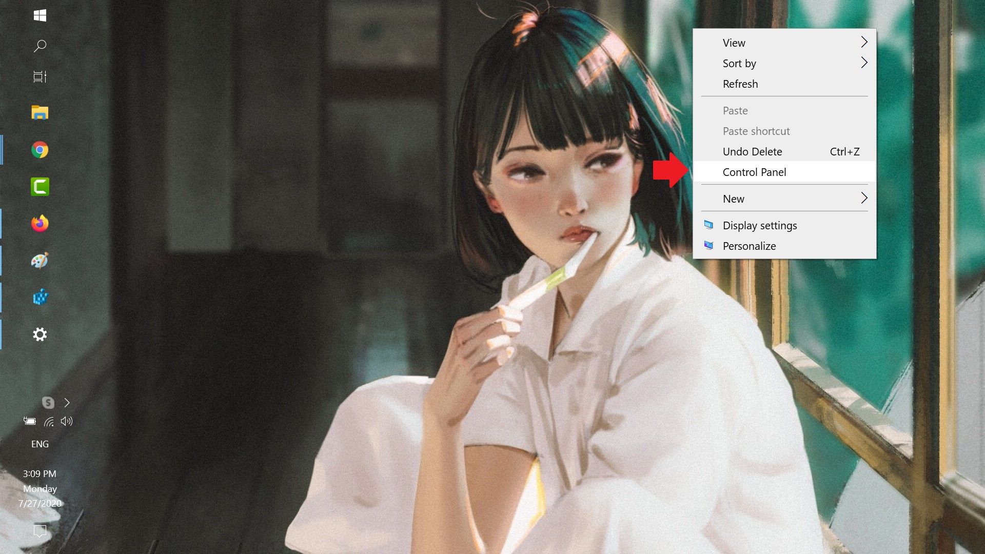Open Google Chrome from the taskbar
The image size is (985, 554).
coord(40,150)
